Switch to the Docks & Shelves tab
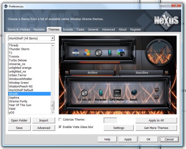 [x=19, y=29]
